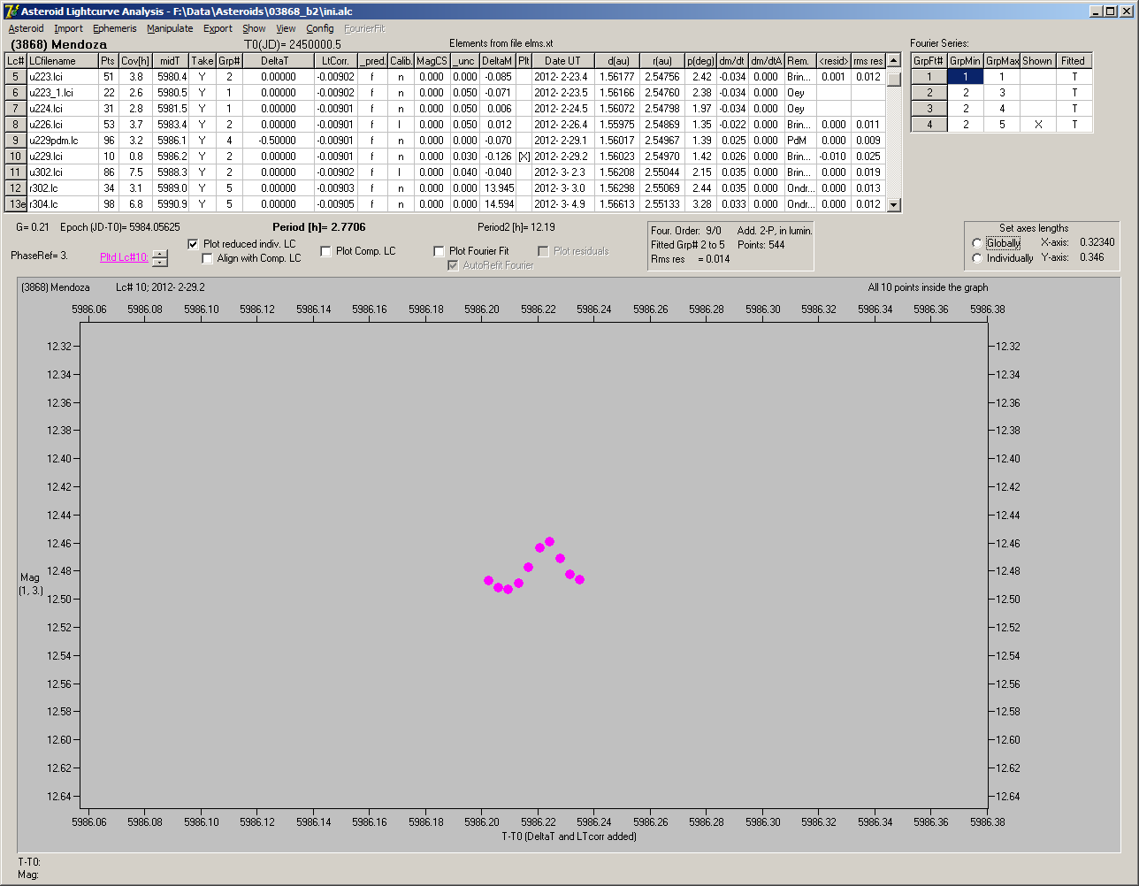Click Fourier Series row button 3

929,109
